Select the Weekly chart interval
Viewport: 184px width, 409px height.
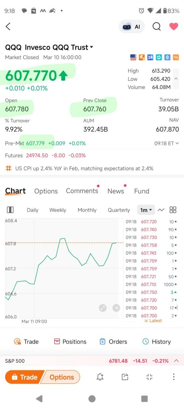click(x=57, y=210)
